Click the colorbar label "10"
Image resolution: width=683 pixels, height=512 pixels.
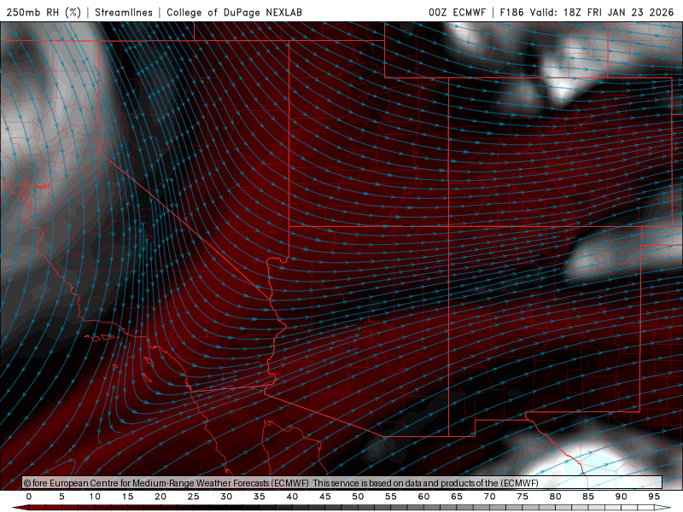click(x=95, y=497)
